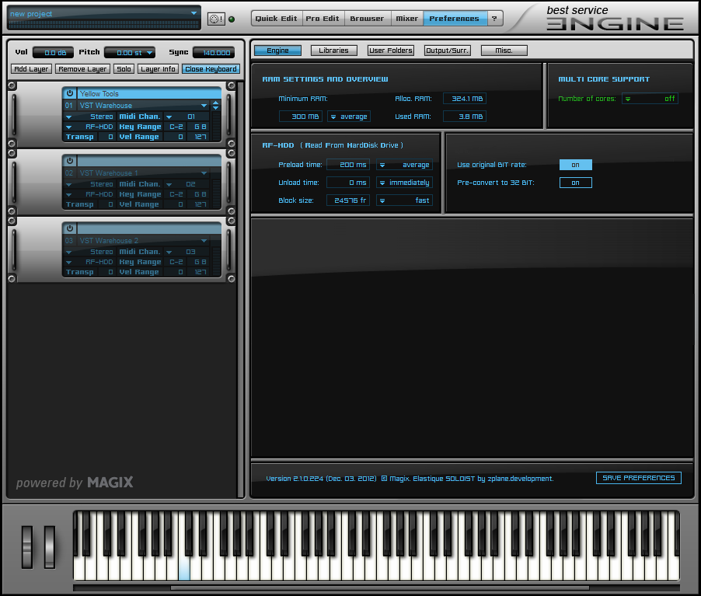Toggle Use original BIT rate on
Image resolution: width=701 pixels, height=596 pixels.
click(x=575, y=165)
